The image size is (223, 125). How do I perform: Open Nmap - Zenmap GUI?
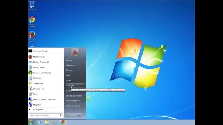pyautogui.click(x=46, y=62)
